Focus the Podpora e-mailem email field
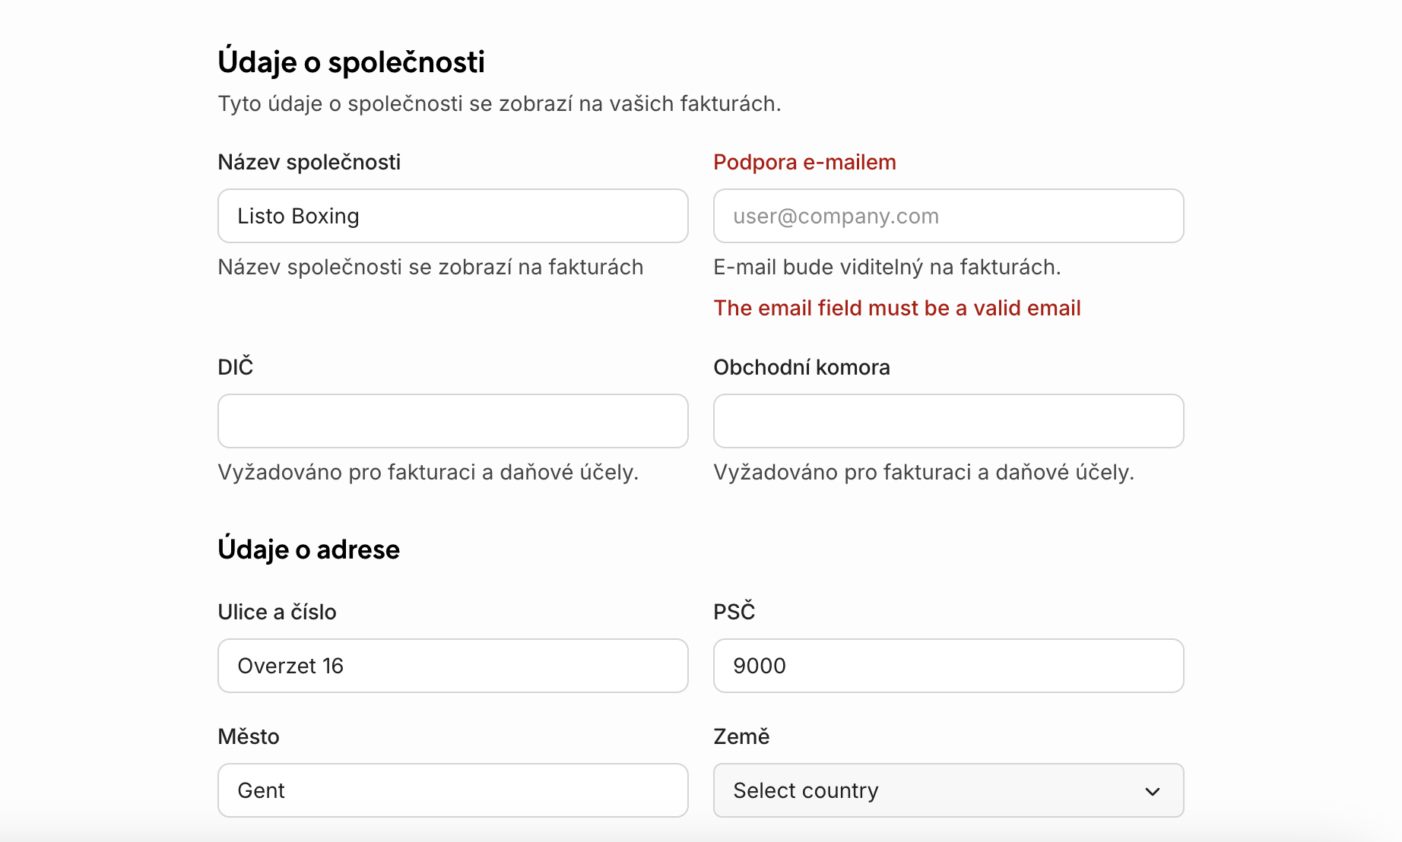The image size is (1402, 842). pyautogui.click(x=948, y=216)
